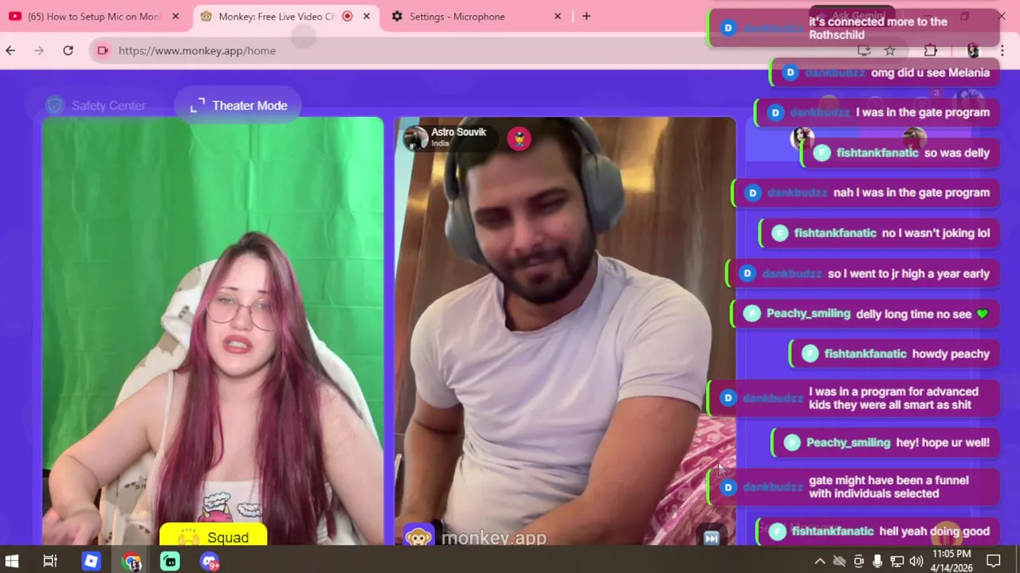The height and width of the screenshot is (573, 1020).
Task: Close the Settings - Microphone tab
Action: (558, 16)
